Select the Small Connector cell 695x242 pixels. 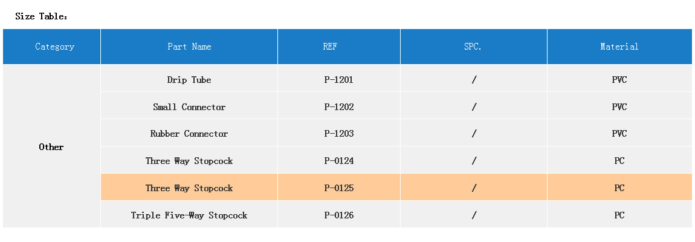tap(189, 107)
